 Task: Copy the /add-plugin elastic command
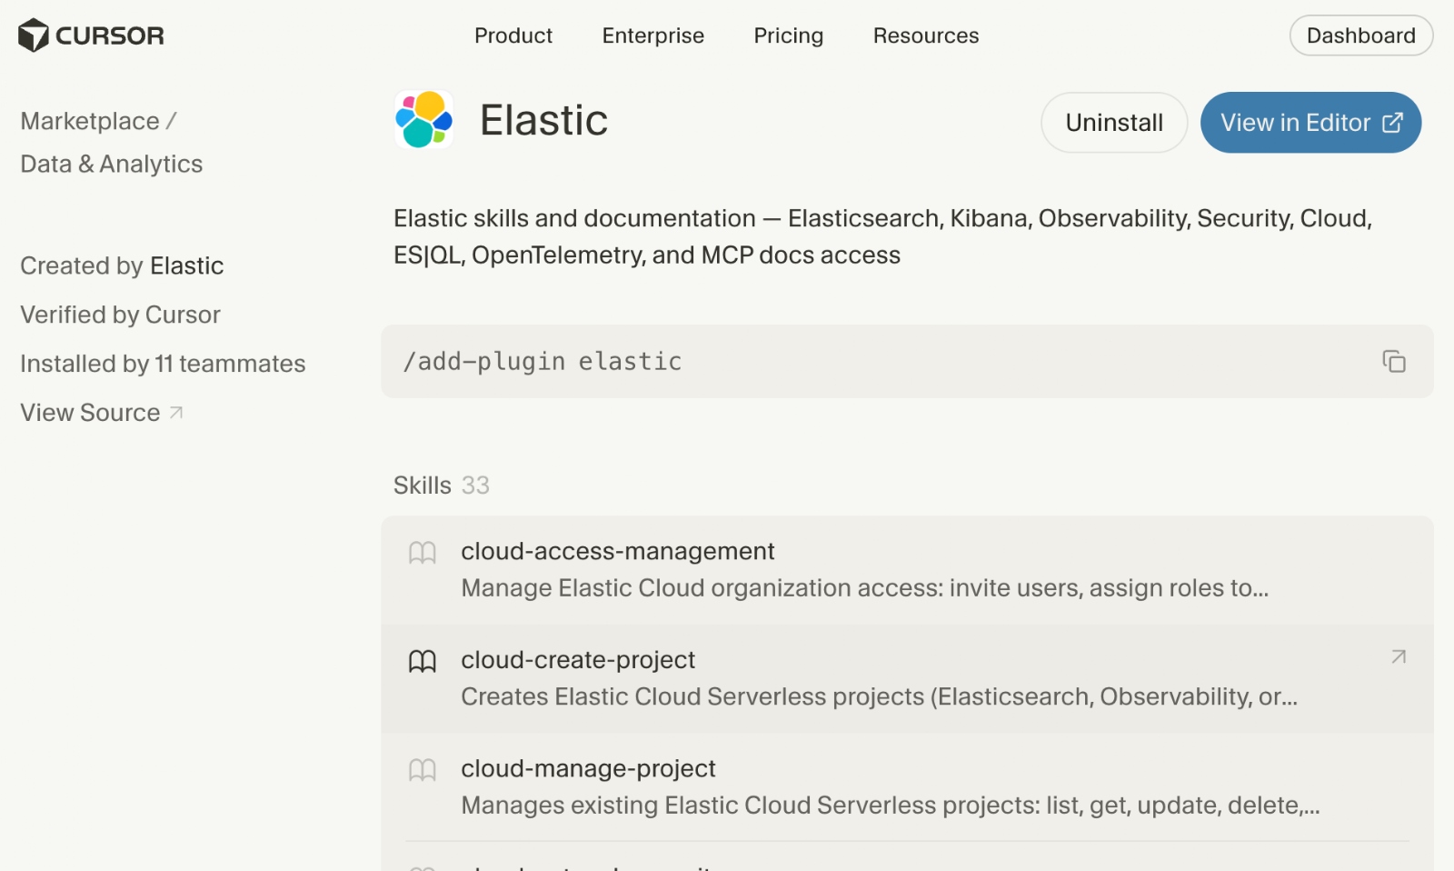[x=1393, y=361]
